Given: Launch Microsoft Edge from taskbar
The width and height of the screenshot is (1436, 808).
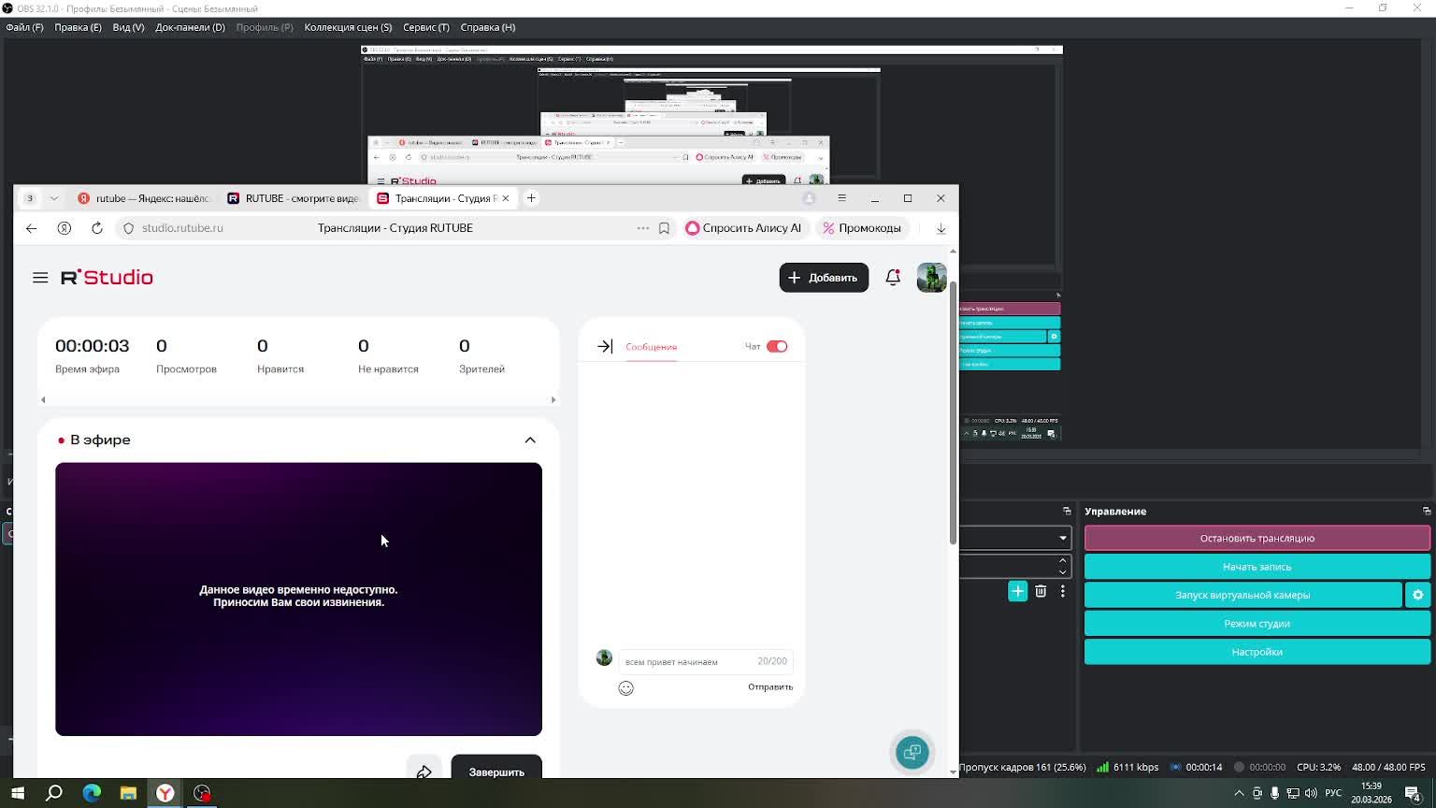Looking at the screenshot, I should tap(92, 793).
